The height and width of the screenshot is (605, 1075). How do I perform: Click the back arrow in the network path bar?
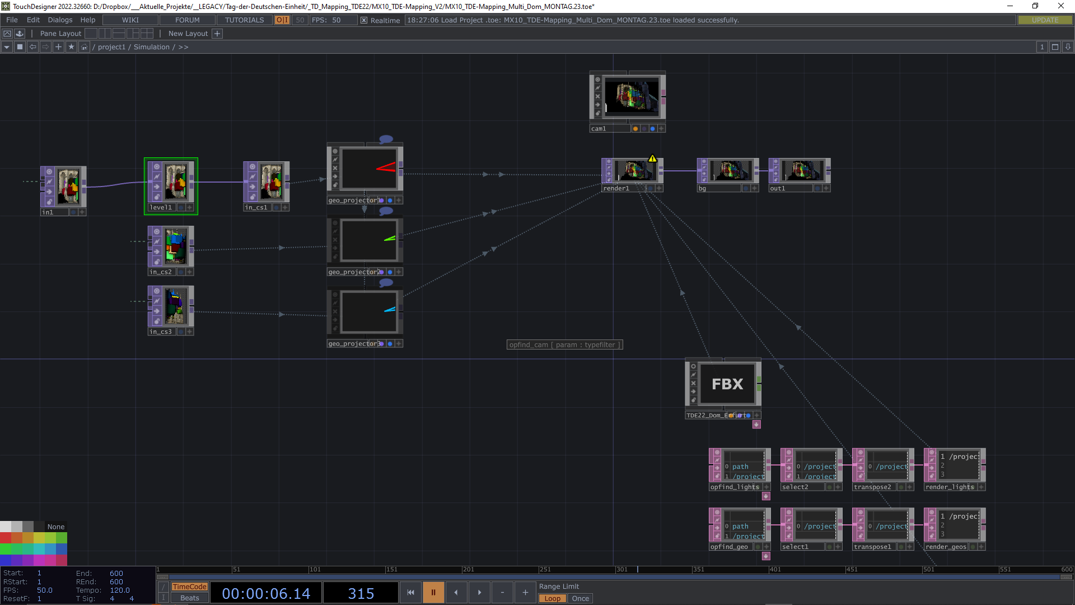point(32,47)
